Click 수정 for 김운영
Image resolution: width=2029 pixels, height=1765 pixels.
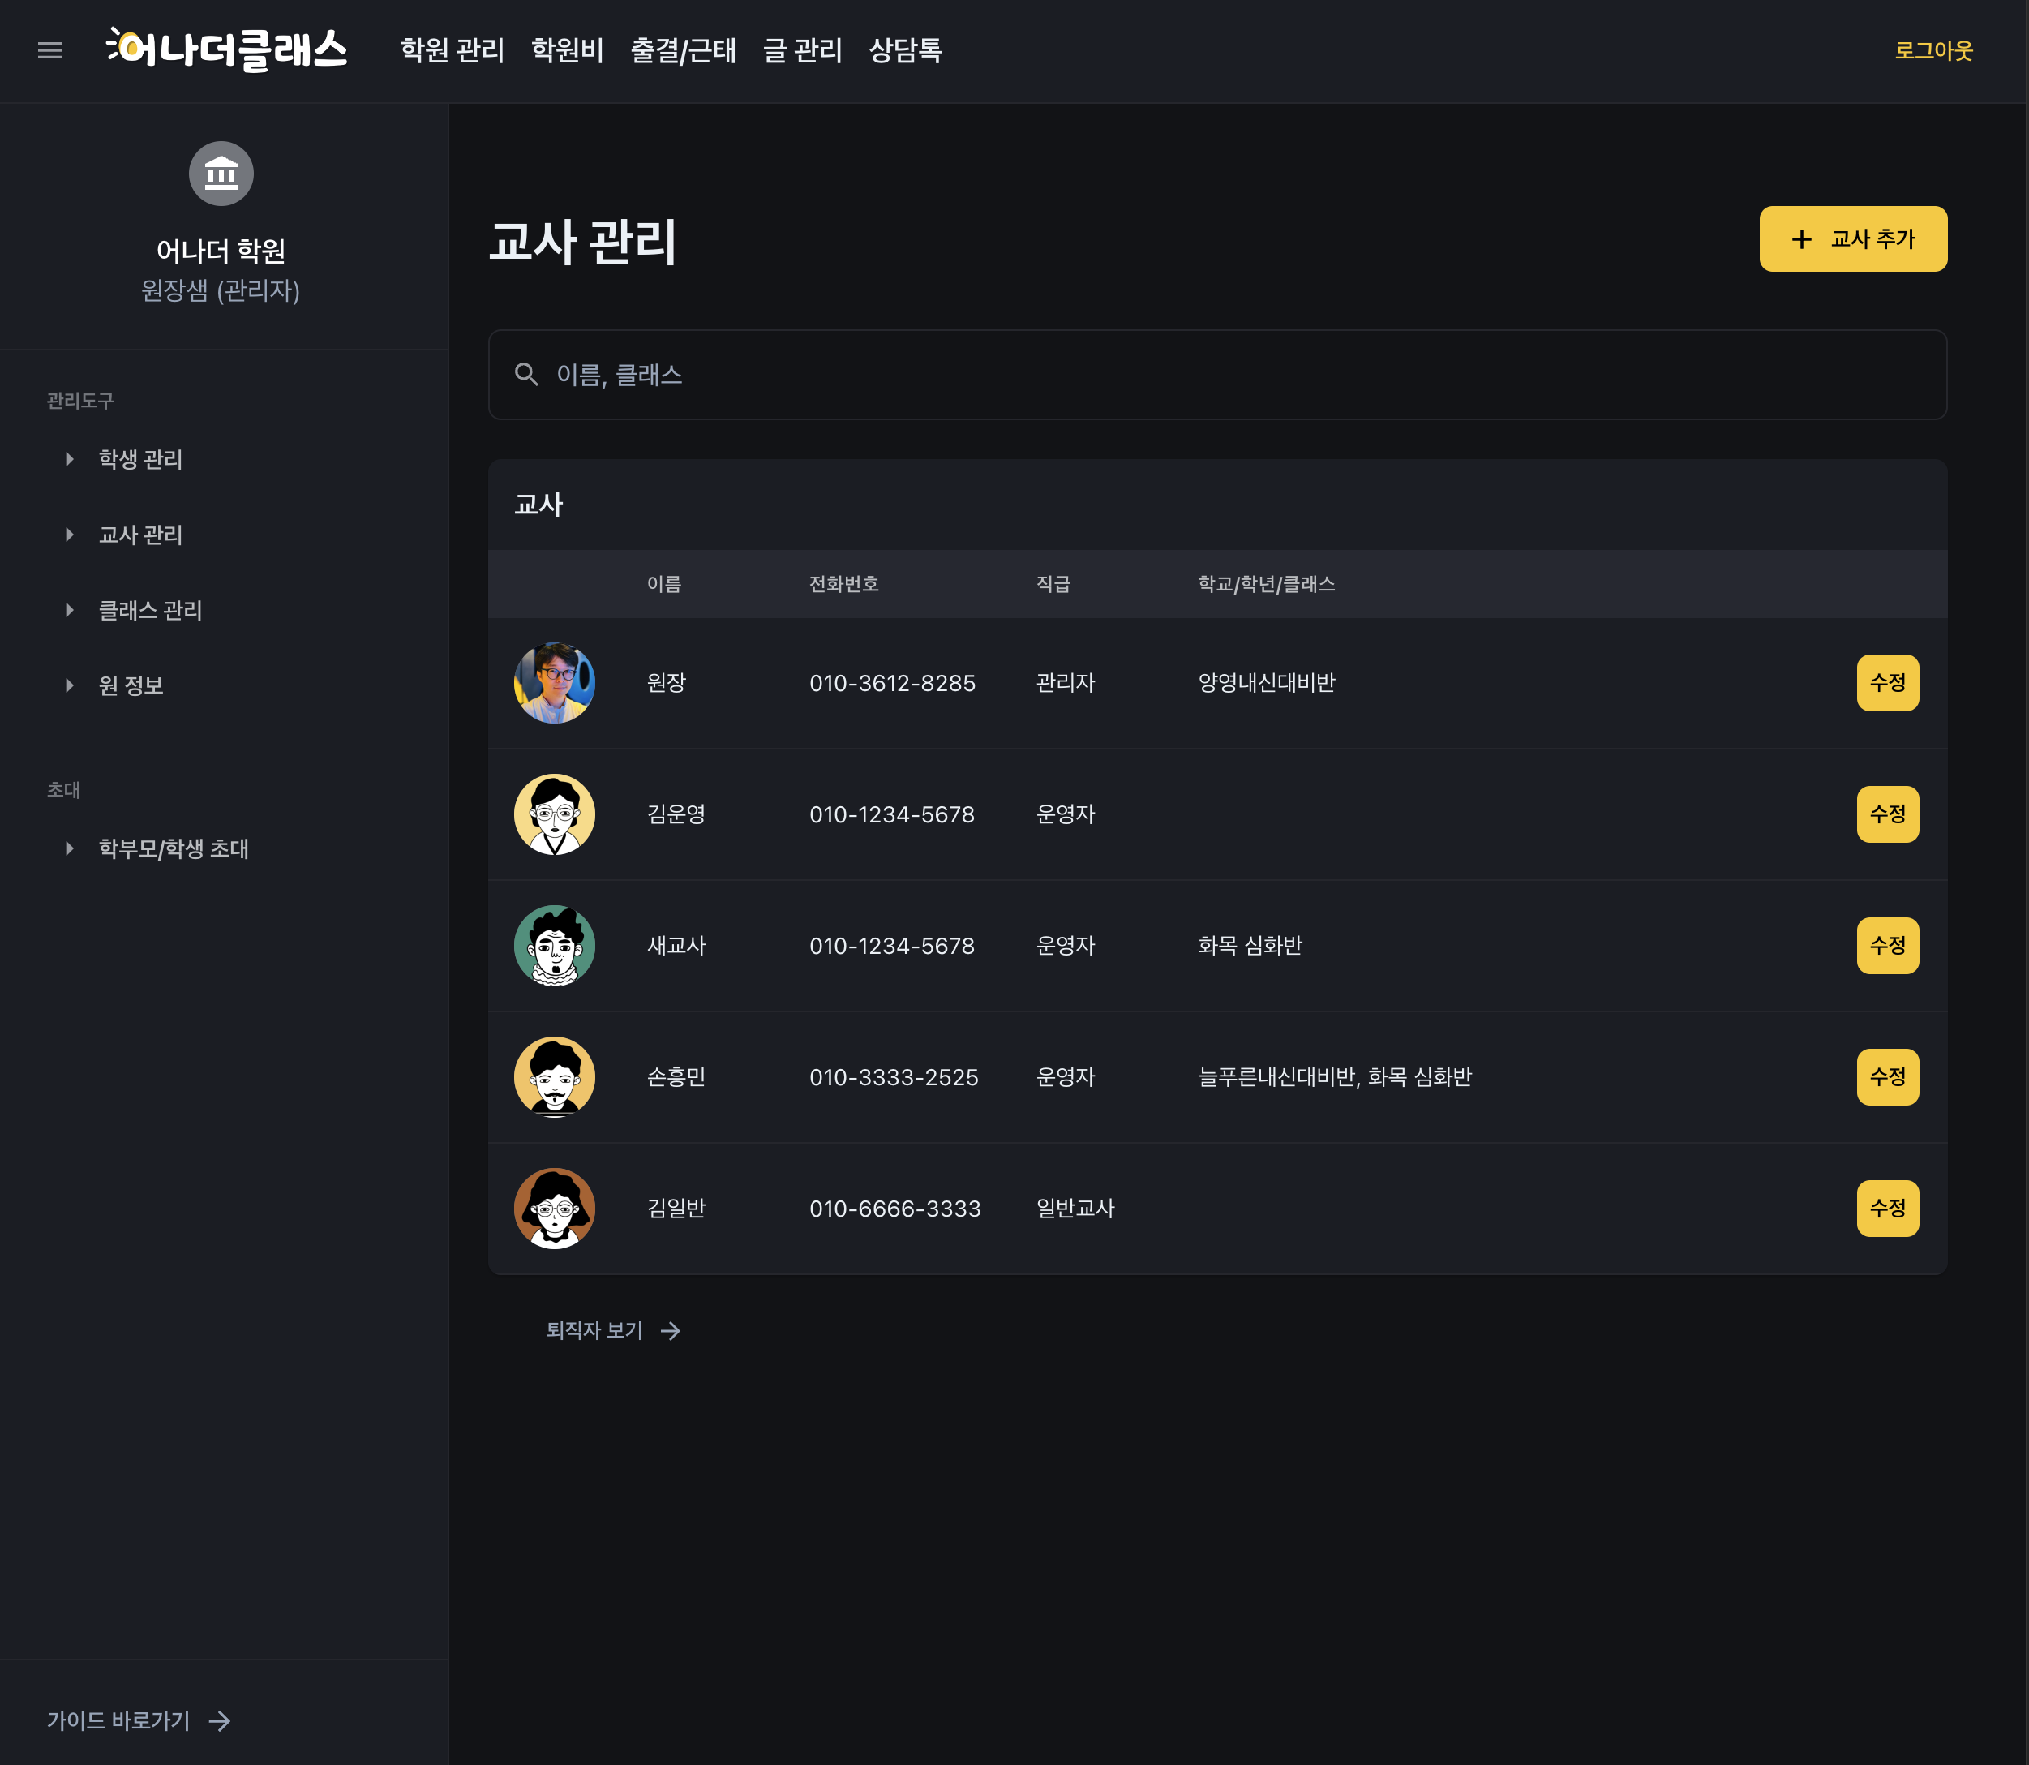[1887, 814]
